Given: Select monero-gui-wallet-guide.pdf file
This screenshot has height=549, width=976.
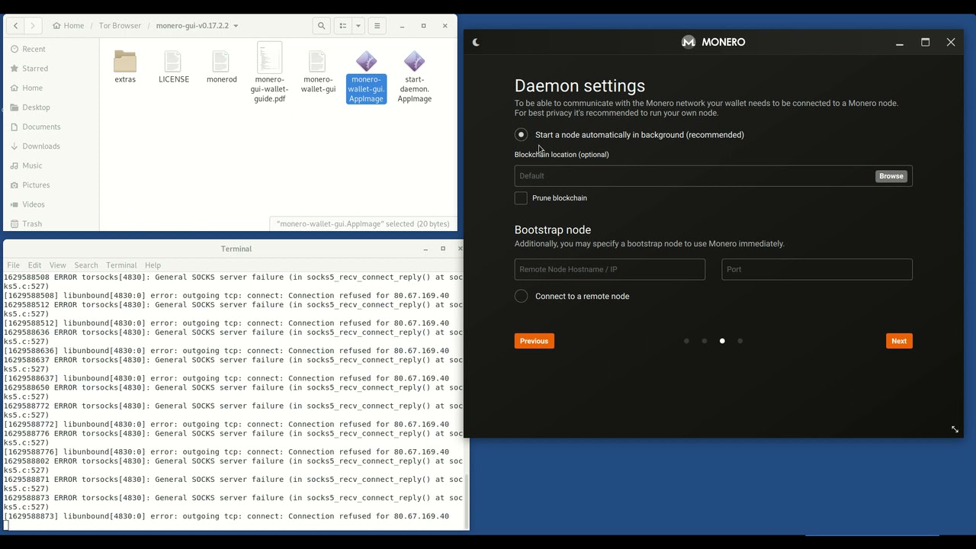Looking at the screenshot, I should [270, 73].
